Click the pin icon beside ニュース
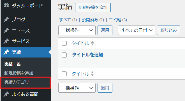Viewport: 185px width, 101px height. [6, 31]
